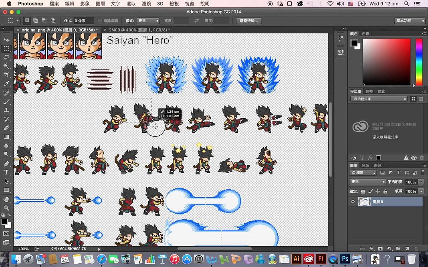Pick the Magic Wand tool
The height and width of the screenshot is (267, 428).
[6, 66]
